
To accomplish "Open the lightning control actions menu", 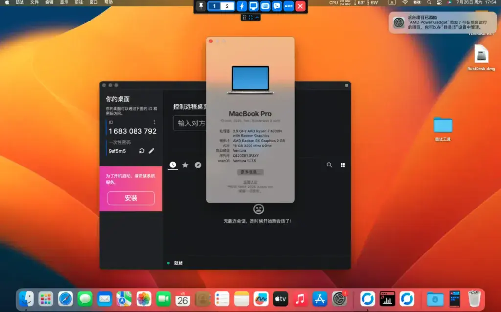I will click(x=242, y=6).
